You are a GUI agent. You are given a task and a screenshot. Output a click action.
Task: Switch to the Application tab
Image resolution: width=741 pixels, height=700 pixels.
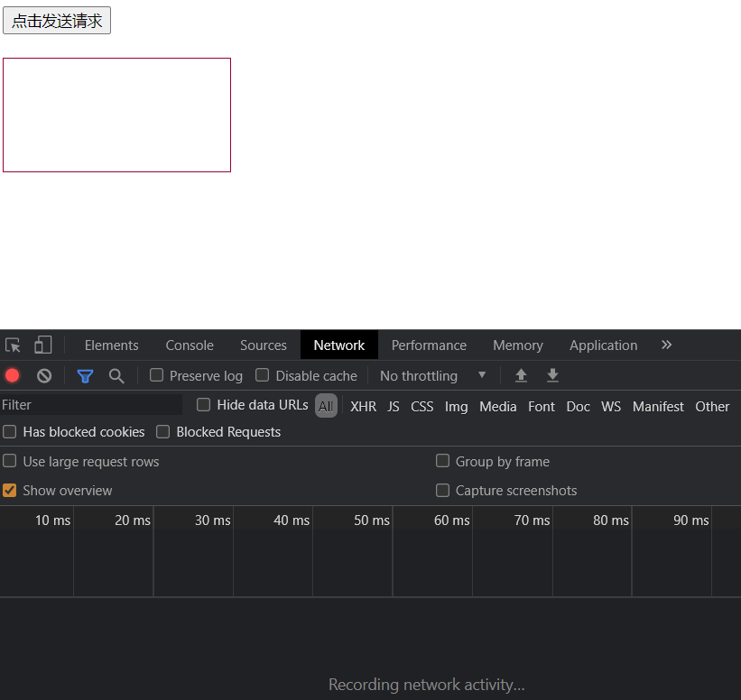[x=604, y=345]
